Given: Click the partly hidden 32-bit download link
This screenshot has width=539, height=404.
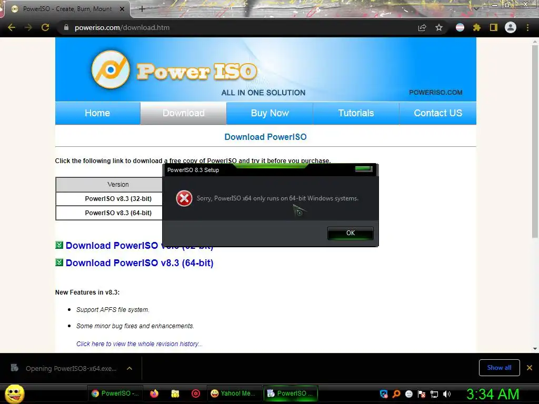Looking at the screenshot, I should [114, 245].
